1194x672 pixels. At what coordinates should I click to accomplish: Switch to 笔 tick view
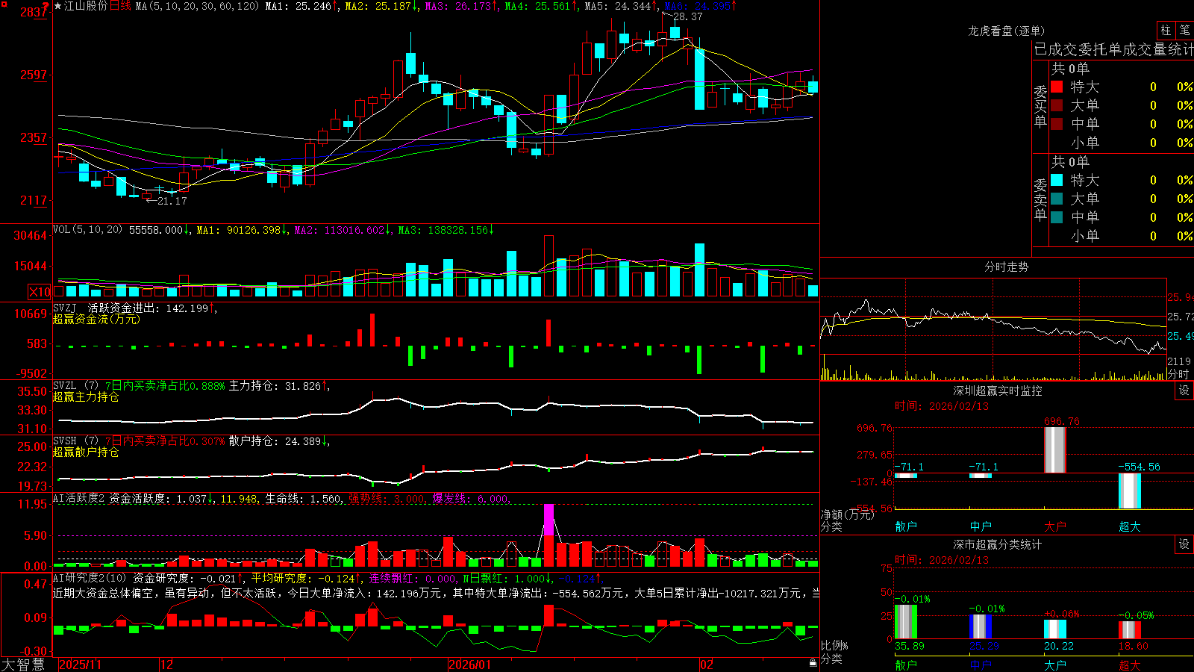point(1184,30)
